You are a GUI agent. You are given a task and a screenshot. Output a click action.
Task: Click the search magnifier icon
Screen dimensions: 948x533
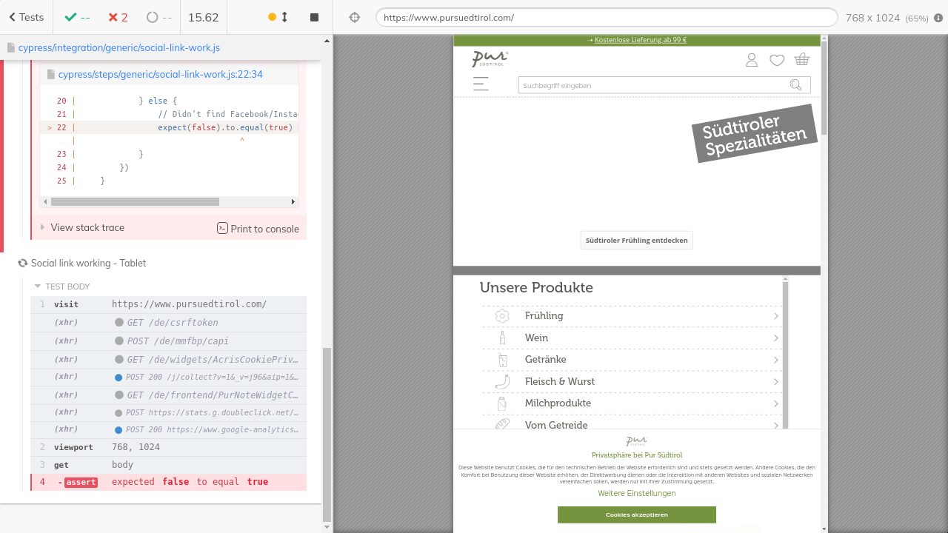point(795,85)
